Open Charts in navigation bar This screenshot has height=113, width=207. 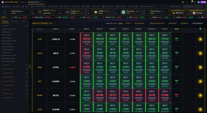tap(86, 6)
